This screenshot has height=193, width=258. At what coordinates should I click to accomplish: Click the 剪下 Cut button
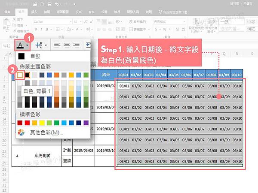(18, 20)
